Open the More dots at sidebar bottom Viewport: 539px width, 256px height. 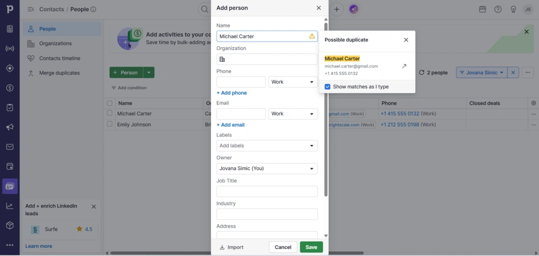click(x=10, y=245)
